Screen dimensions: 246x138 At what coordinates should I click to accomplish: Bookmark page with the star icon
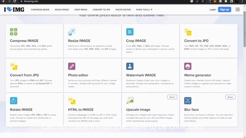[x=203, y=1]
